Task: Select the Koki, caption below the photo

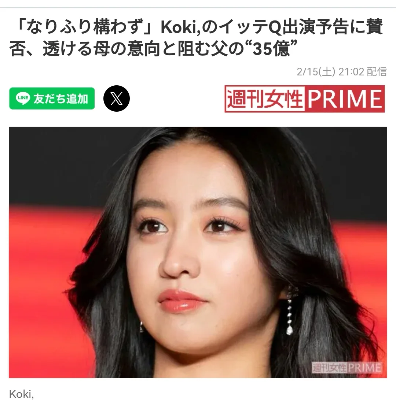Action: coord(21,394)
